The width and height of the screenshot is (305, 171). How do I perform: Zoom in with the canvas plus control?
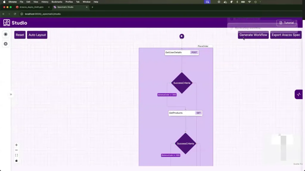pyautogui.click(x=16, y=145)
